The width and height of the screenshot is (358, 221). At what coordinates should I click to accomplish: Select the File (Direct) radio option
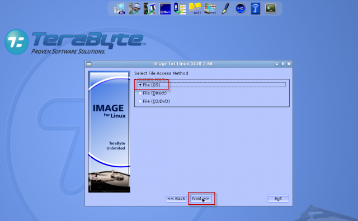pyautogui.click(x=153, y=93)
